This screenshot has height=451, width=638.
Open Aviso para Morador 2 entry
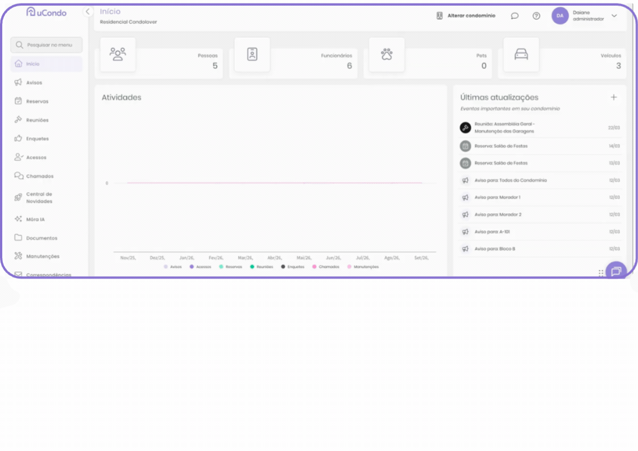click(540, 214)
